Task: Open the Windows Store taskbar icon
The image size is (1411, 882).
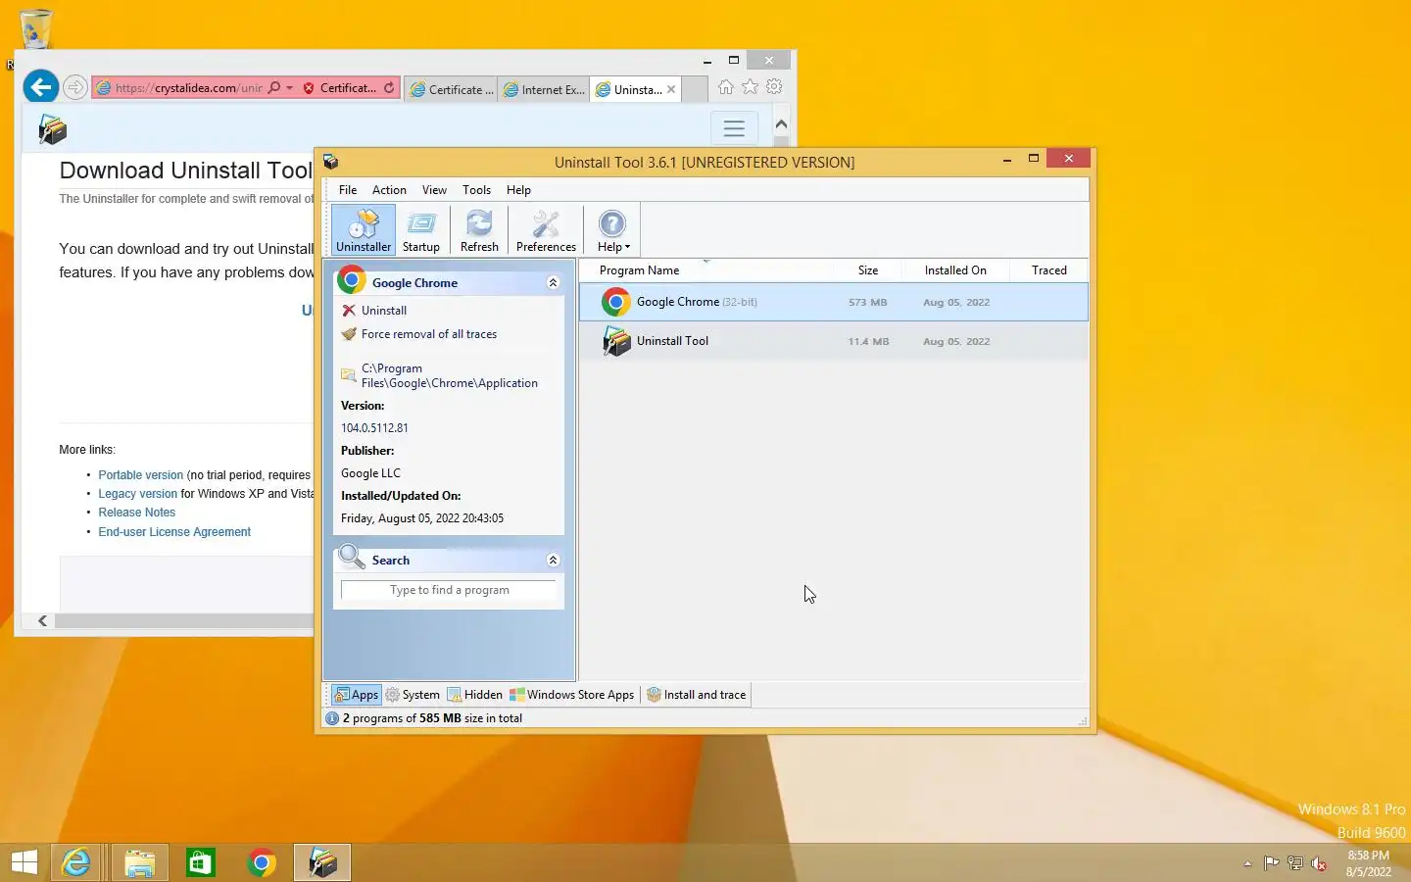Action: click(x=200, y=862)
